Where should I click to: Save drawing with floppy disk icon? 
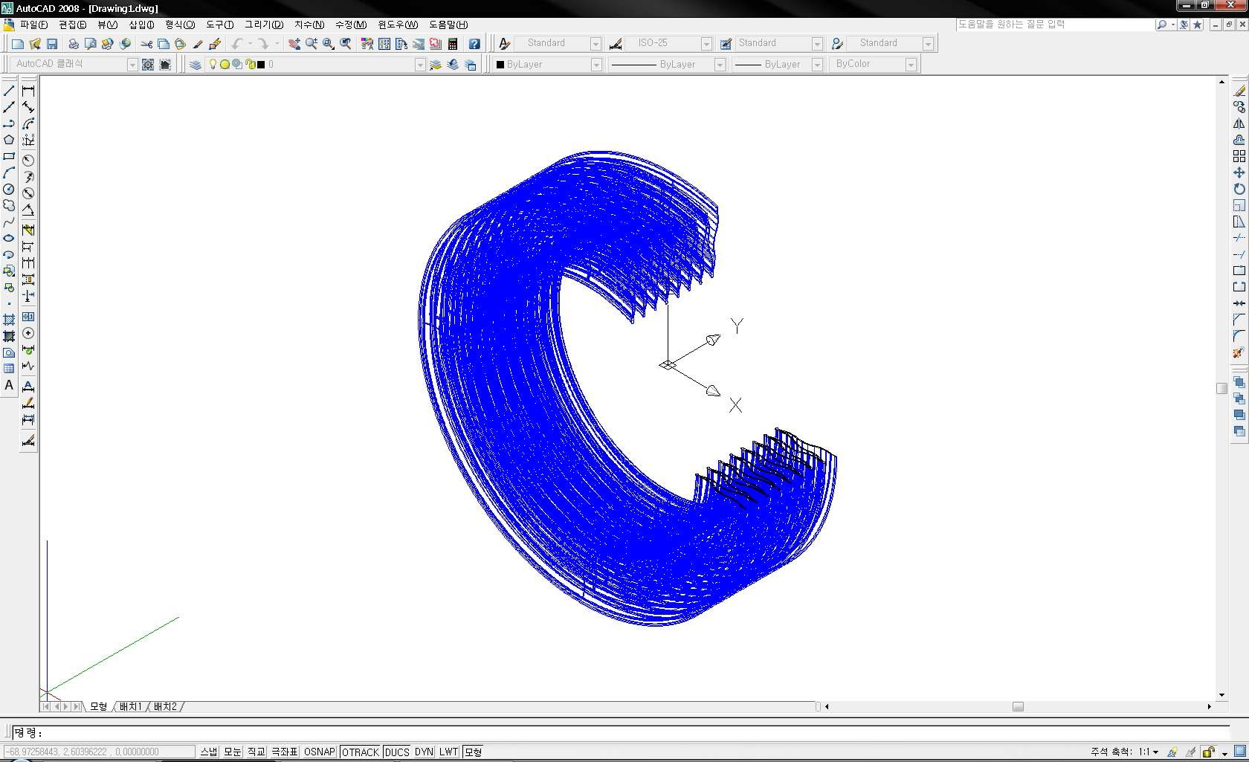52,44
